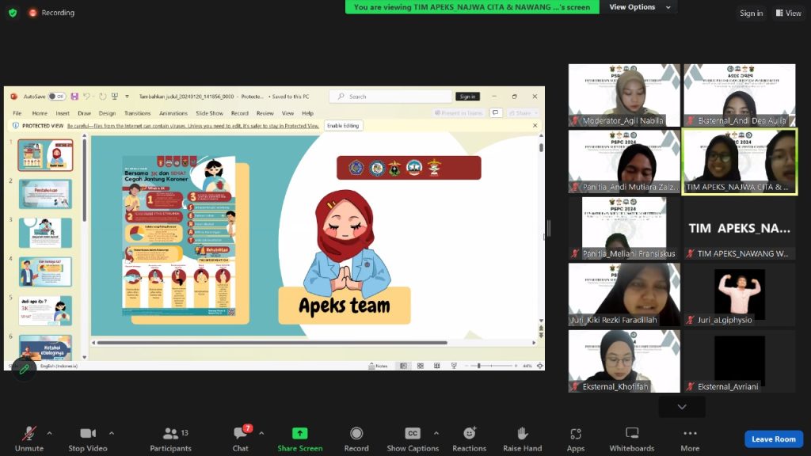
Task: Open the More options menu
Action: click(690, 438)
